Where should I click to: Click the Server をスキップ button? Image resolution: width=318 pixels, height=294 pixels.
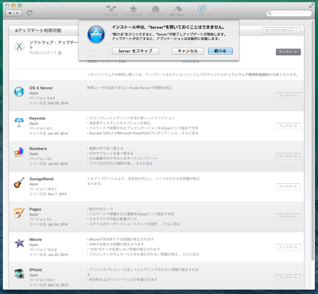click(x=135, y=51)
